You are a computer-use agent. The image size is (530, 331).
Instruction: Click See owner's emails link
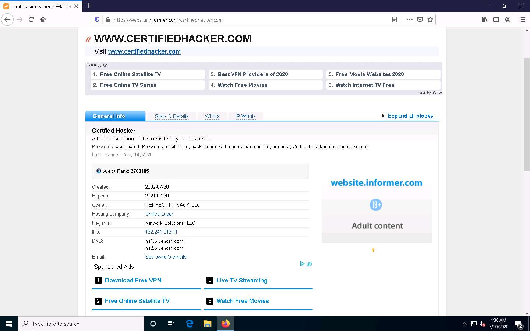coord(166,257)
